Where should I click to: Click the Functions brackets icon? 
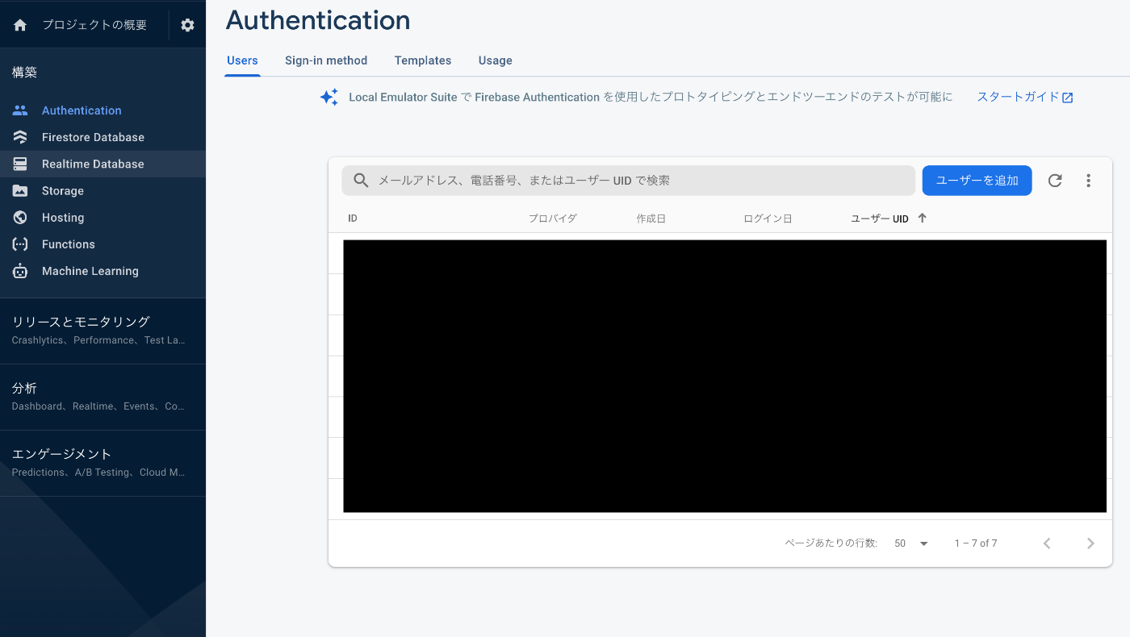[x=20, y=244]
